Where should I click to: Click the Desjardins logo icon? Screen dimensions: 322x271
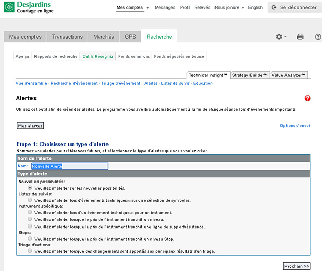click(x=9, y=7)
